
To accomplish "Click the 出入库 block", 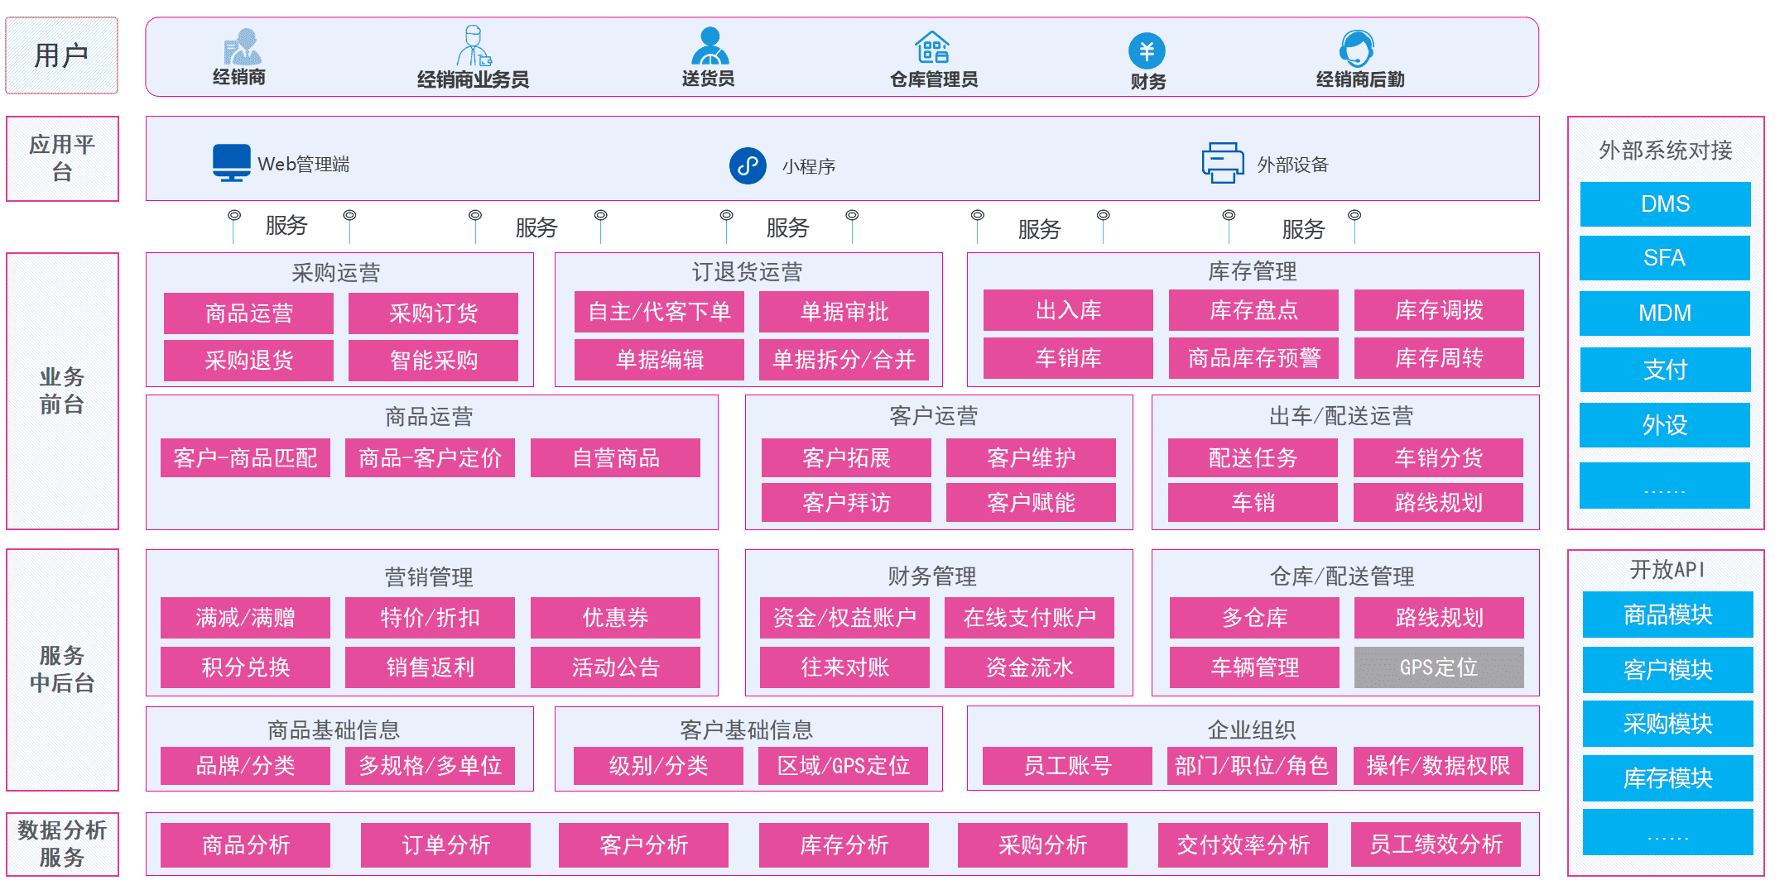I will (1068, 310).
